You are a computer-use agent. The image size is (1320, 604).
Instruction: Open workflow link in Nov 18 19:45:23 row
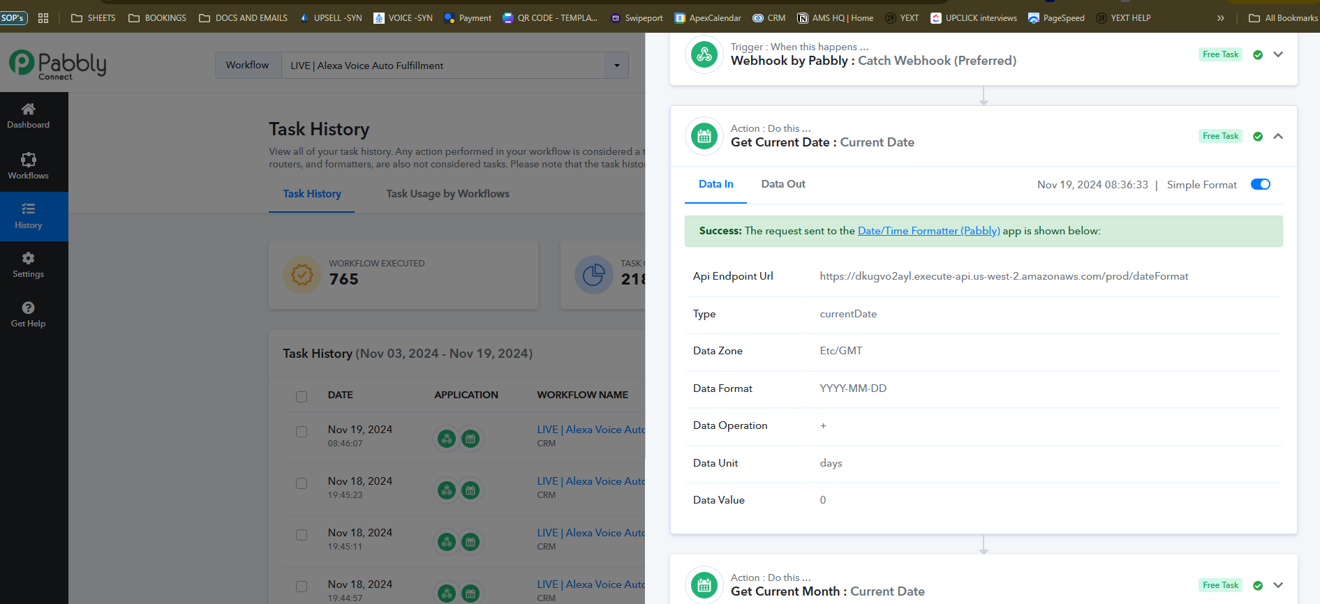pyautogui.click(x=591, y=481)
